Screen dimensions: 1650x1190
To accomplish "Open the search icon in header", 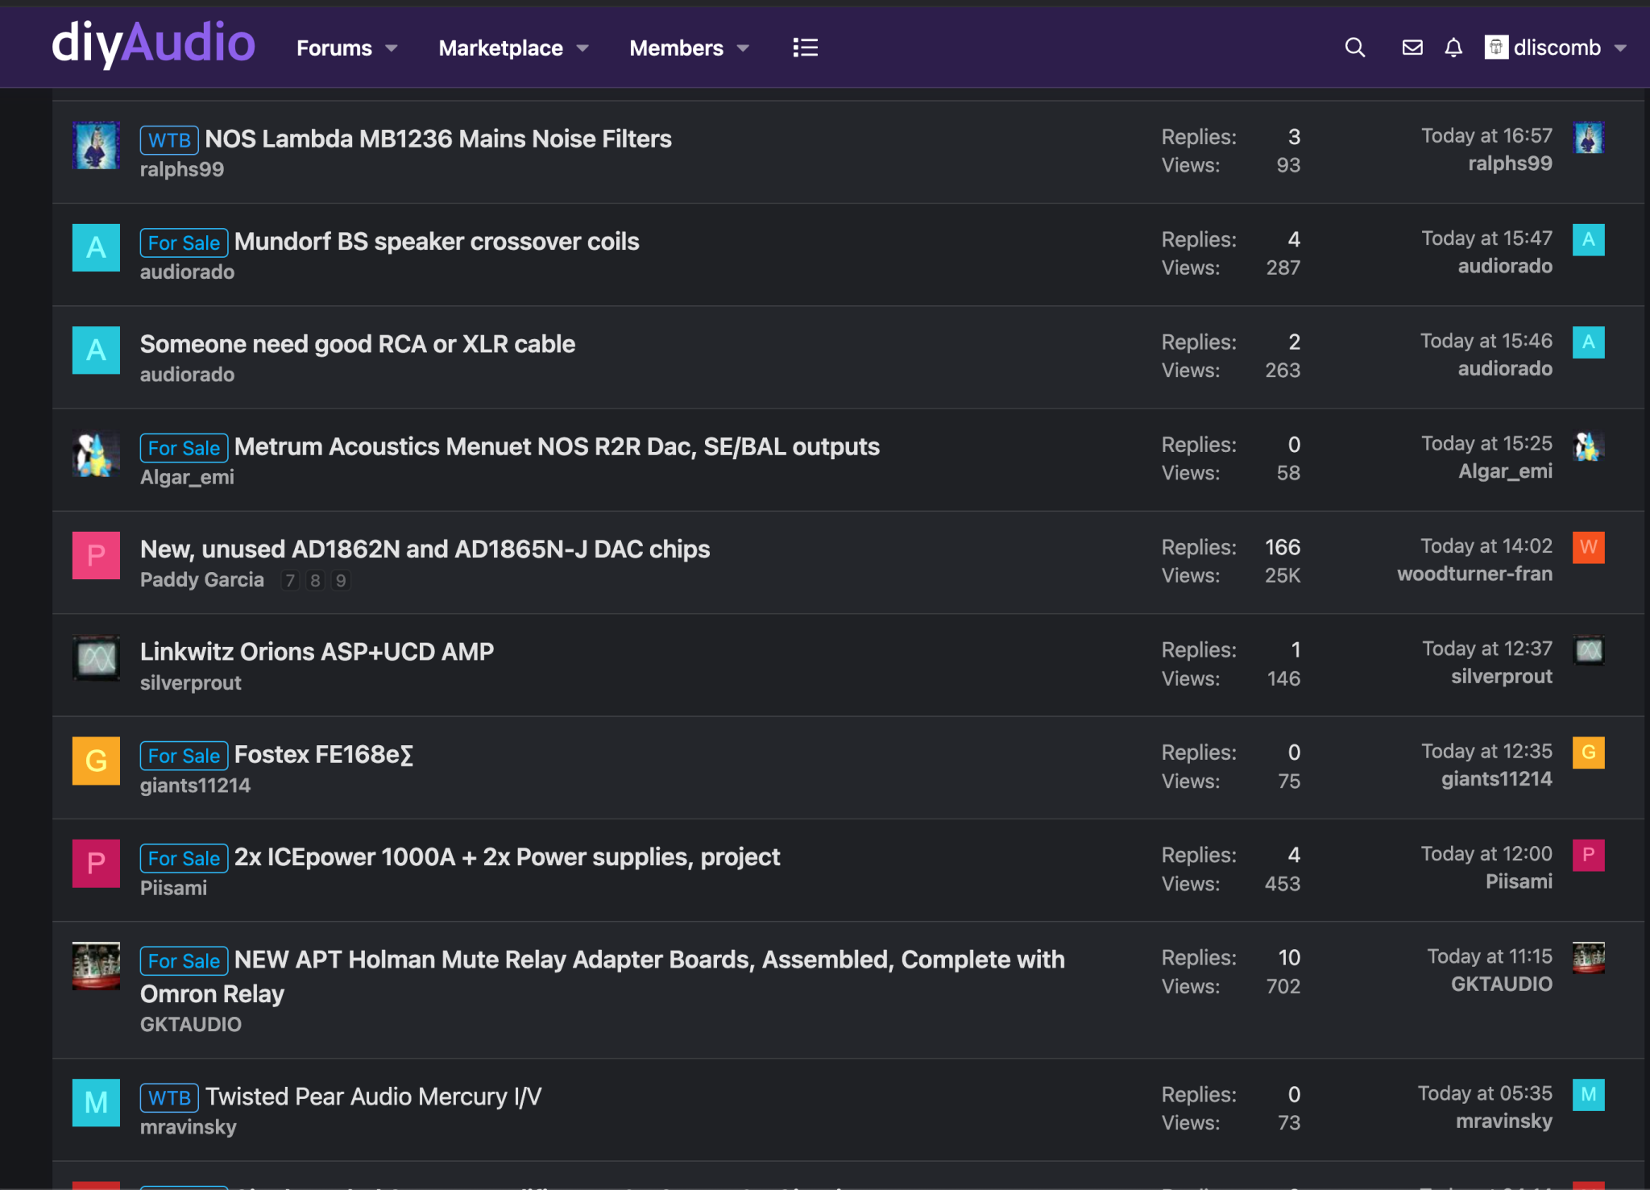I will pyautogui.click(x=1355, y=48).
